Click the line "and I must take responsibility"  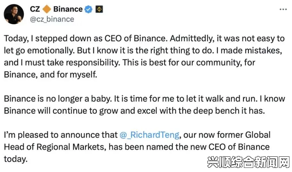coord(129,63)
